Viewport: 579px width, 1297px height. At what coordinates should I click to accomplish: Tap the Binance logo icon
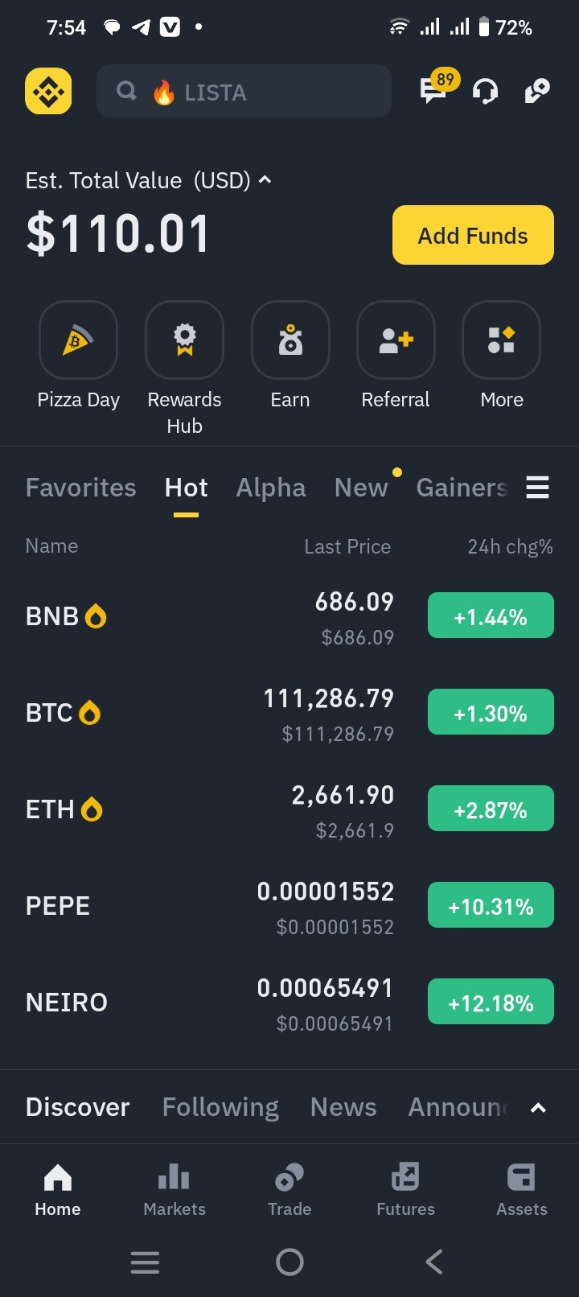tap(48, 91)
